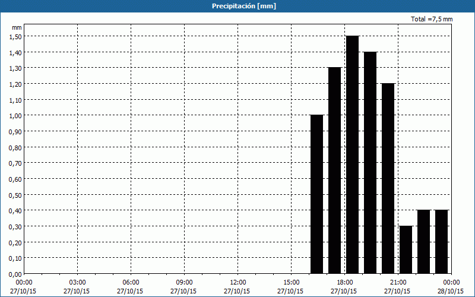Click the y-axis value 0,40

point(15,211)
